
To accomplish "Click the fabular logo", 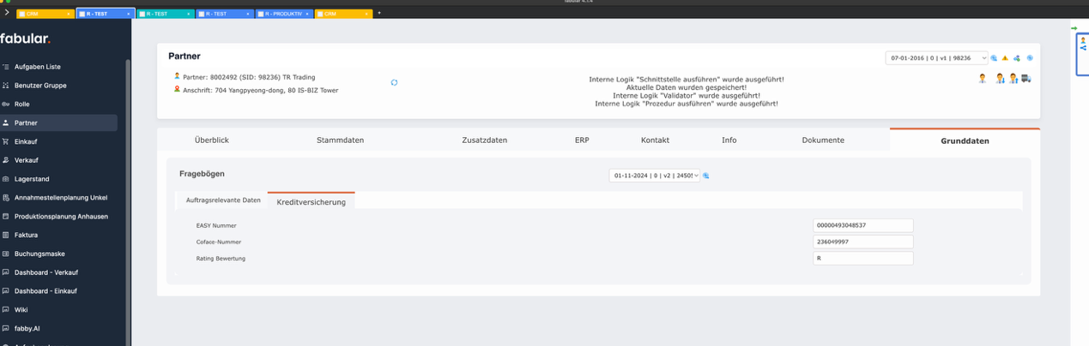I will (x=25, y=39).
